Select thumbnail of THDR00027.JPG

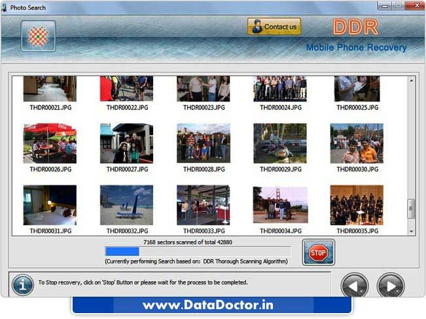point(126,143)
